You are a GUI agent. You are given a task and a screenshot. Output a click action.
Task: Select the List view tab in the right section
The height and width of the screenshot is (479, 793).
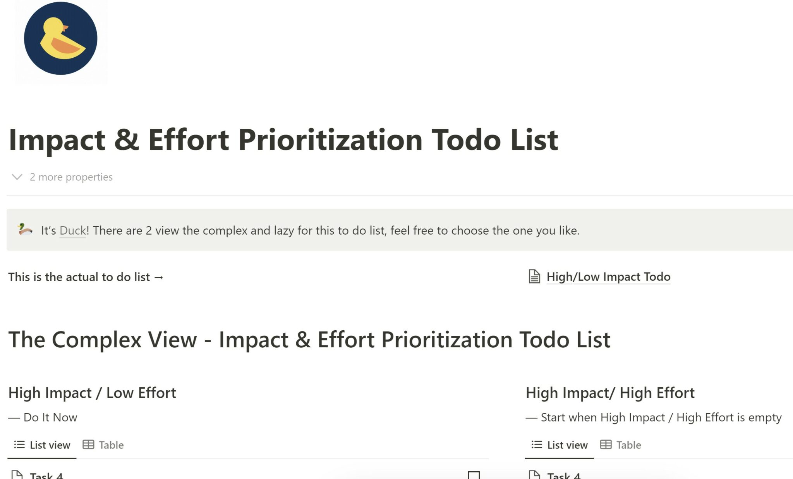click(567, 445)
